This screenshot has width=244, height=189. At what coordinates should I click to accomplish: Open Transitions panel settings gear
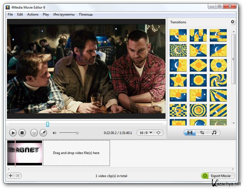[x=233, y=22]
